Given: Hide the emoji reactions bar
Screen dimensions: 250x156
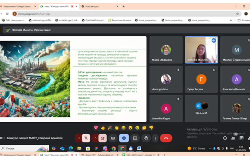Looking at the screenshot, I should point(124,138).
